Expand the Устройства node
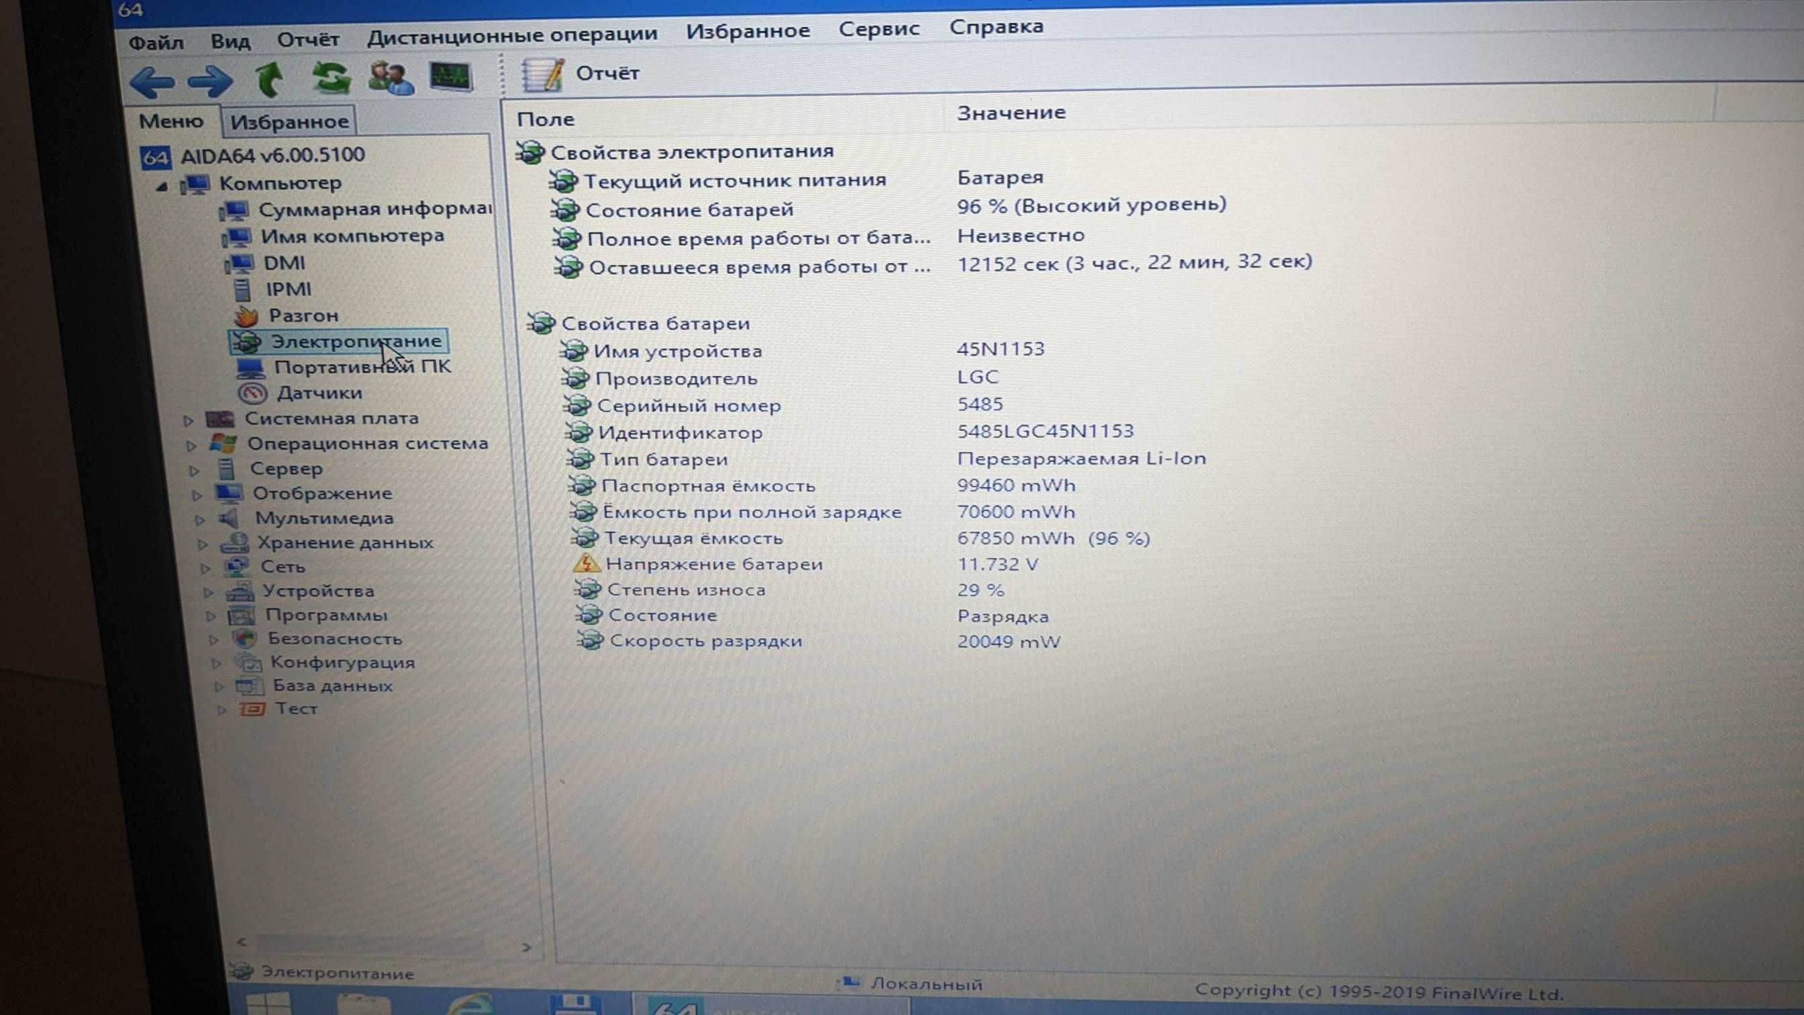This screenshot has width=1804, height=1015. click(208, 593)
